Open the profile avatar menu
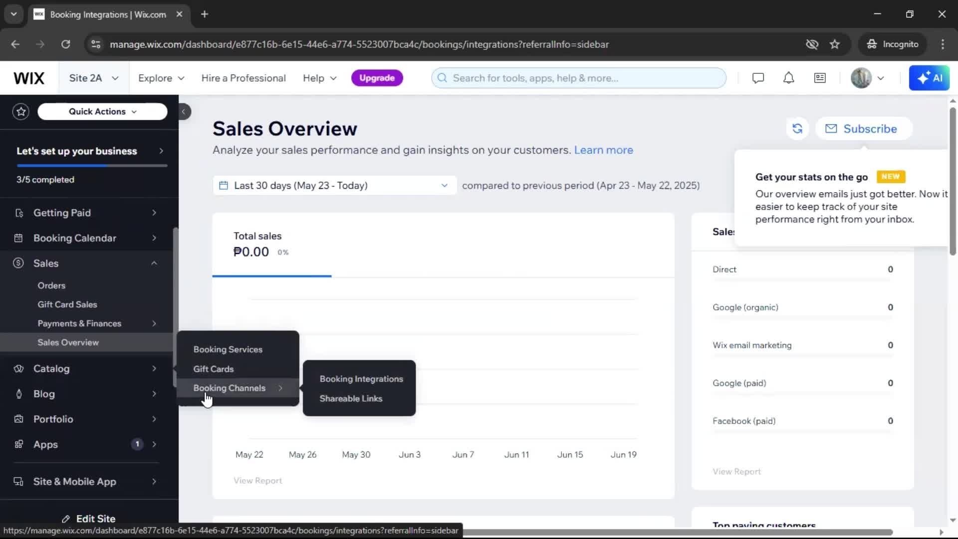The width and height of the screenshot is (958, 539). tap(867, 78)
